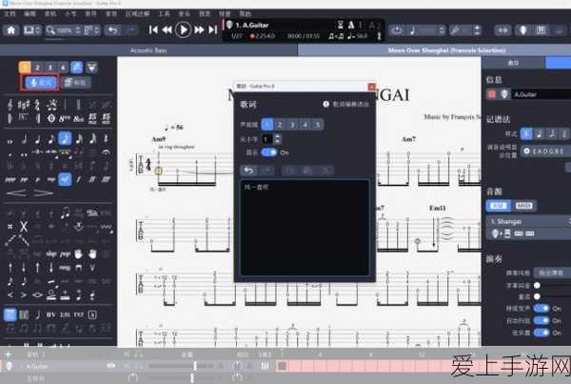Adjust the starting bar stepper in lyrics dialog

pos(278,139)
